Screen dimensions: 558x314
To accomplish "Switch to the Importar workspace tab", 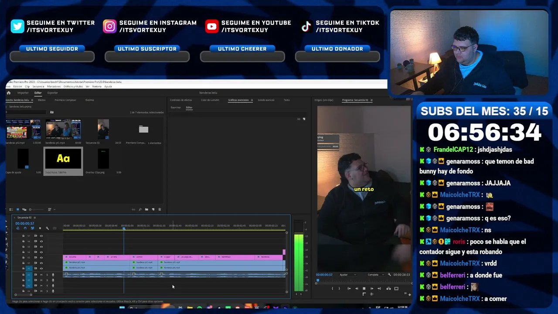I will tap(23, 93).
